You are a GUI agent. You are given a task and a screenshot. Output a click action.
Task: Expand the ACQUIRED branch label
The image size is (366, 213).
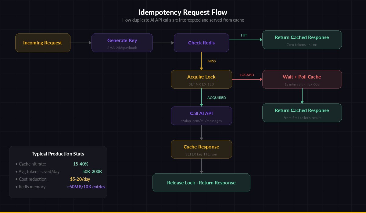[x=217, y=98]
